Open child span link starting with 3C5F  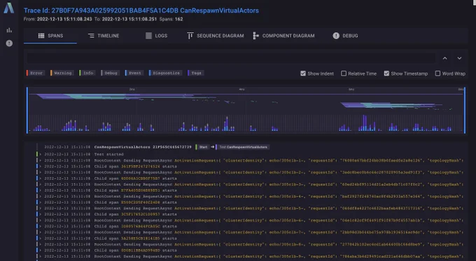140,214
